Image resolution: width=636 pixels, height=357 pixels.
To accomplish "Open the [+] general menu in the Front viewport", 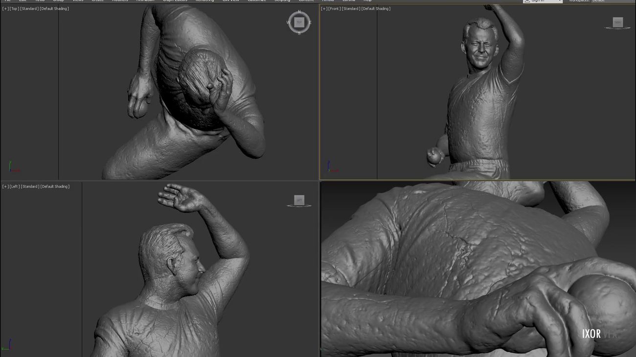I will click(x=324, y=9).
